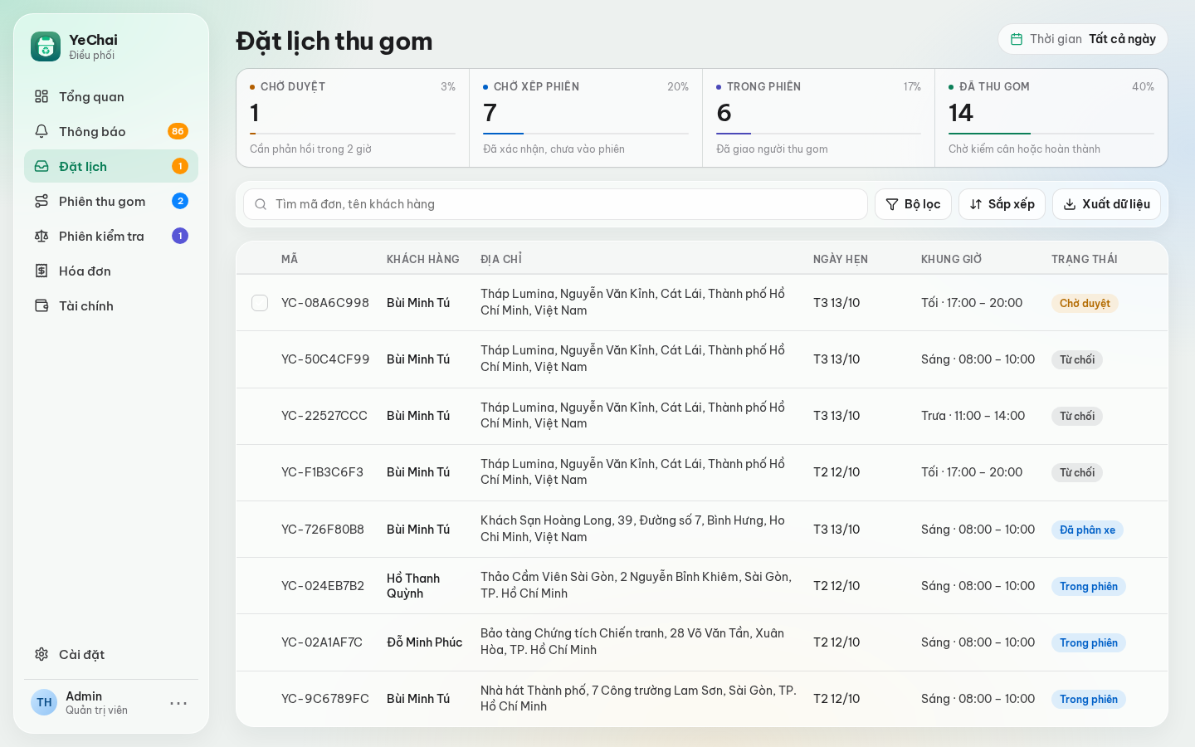Open the Admin account three-dot menu
The height and width of the screenshot is (747, 1195).
coord(178,703)
